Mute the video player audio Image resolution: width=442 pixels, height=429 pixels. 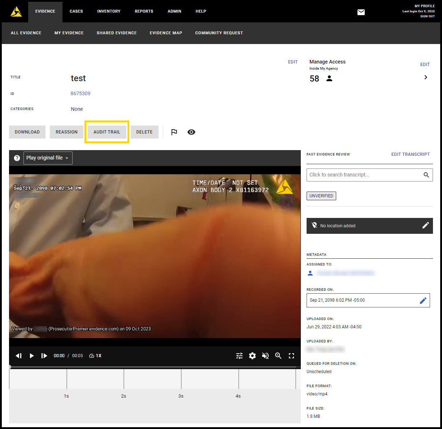click(x=265, y=356)
